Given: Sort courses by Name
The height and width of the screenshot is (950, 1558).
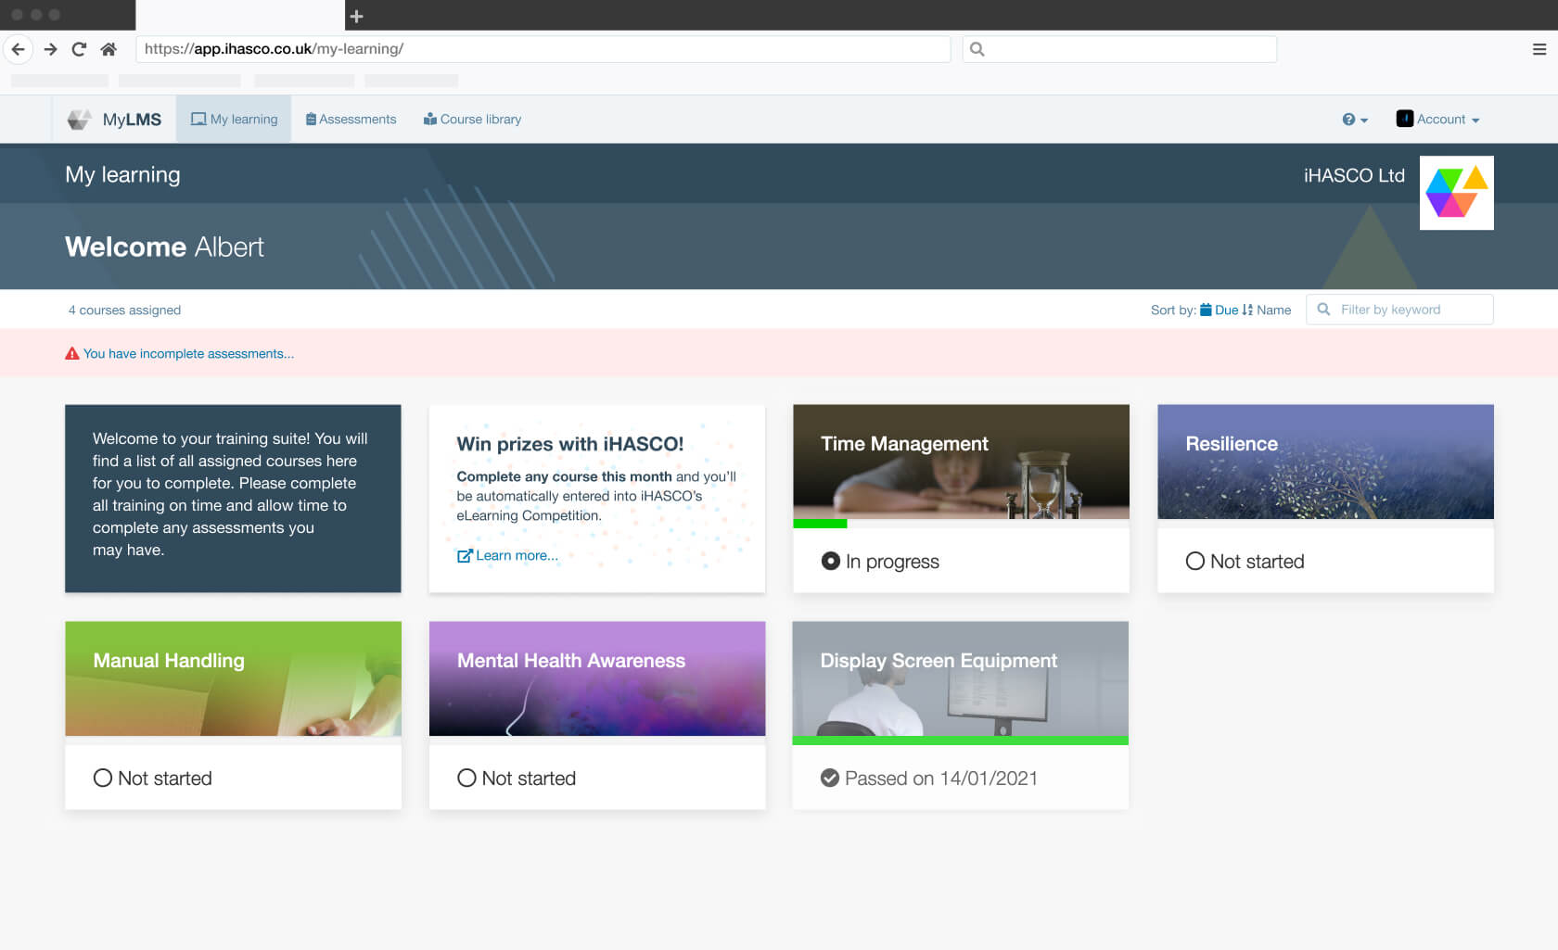Looking at the screenshot, I should click(1266, 310).
